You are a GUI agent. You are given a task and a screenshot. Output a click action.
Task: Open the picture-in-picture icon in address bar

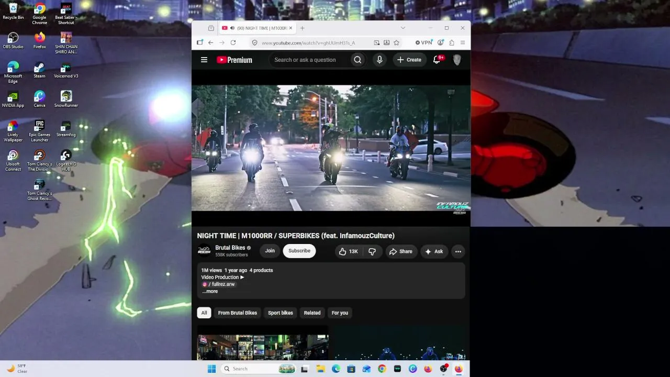[x=376, y=42]
